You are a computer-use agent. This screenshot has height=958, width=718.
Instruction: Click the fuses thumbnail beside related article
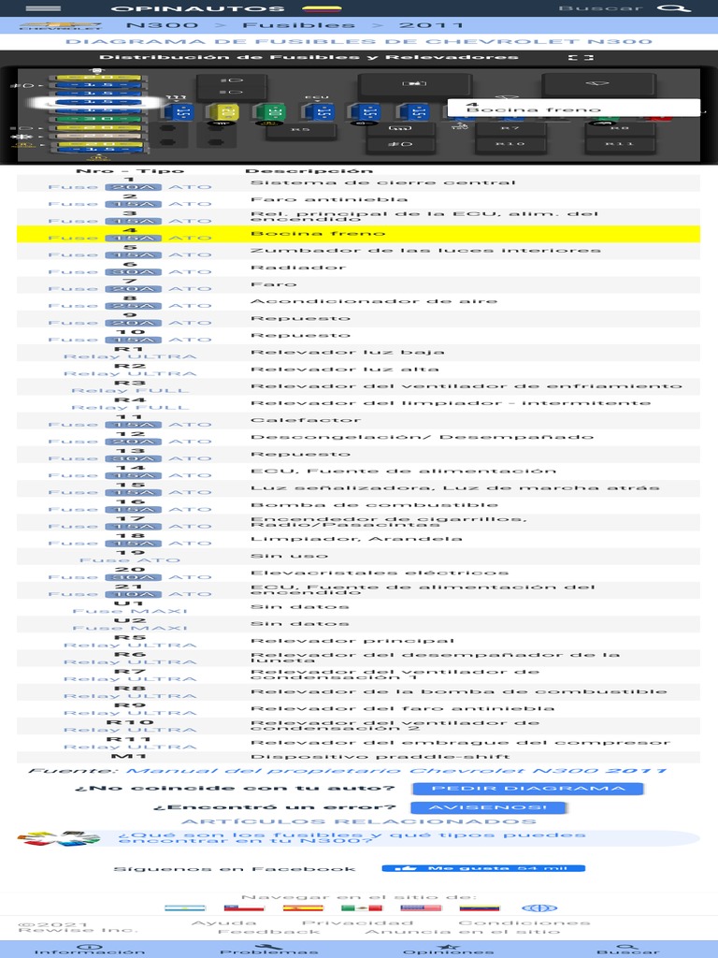click(x=59, y=838)
